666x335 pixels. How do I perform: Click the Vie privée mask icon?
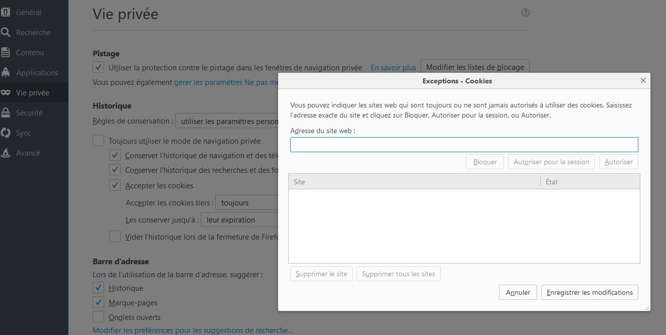click(6, 92)
